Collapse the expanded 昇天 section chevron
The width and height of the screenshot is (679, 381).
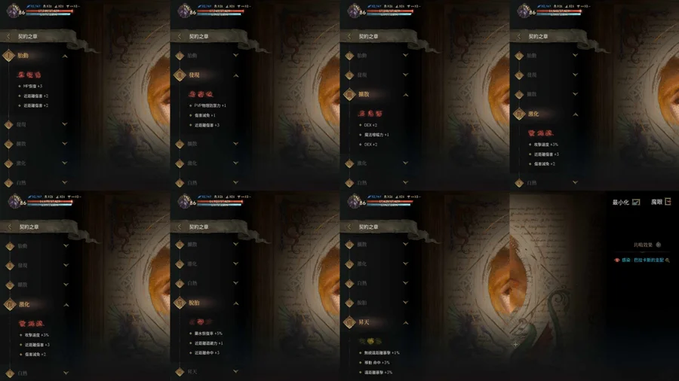coord(406,323)
